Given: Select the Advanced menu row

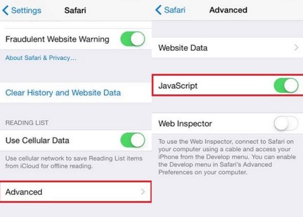Looking at the screenshot, I should coord(75,192).
